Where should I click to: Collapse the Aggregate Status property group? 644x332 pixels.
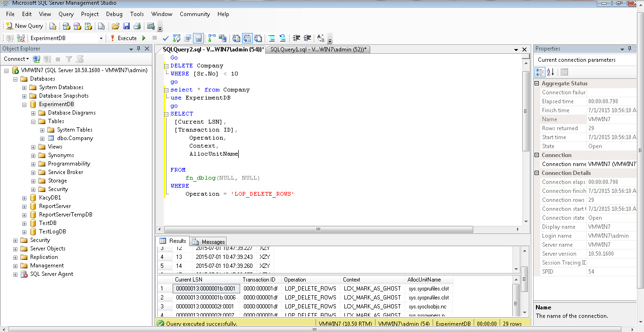pos(537,83)
